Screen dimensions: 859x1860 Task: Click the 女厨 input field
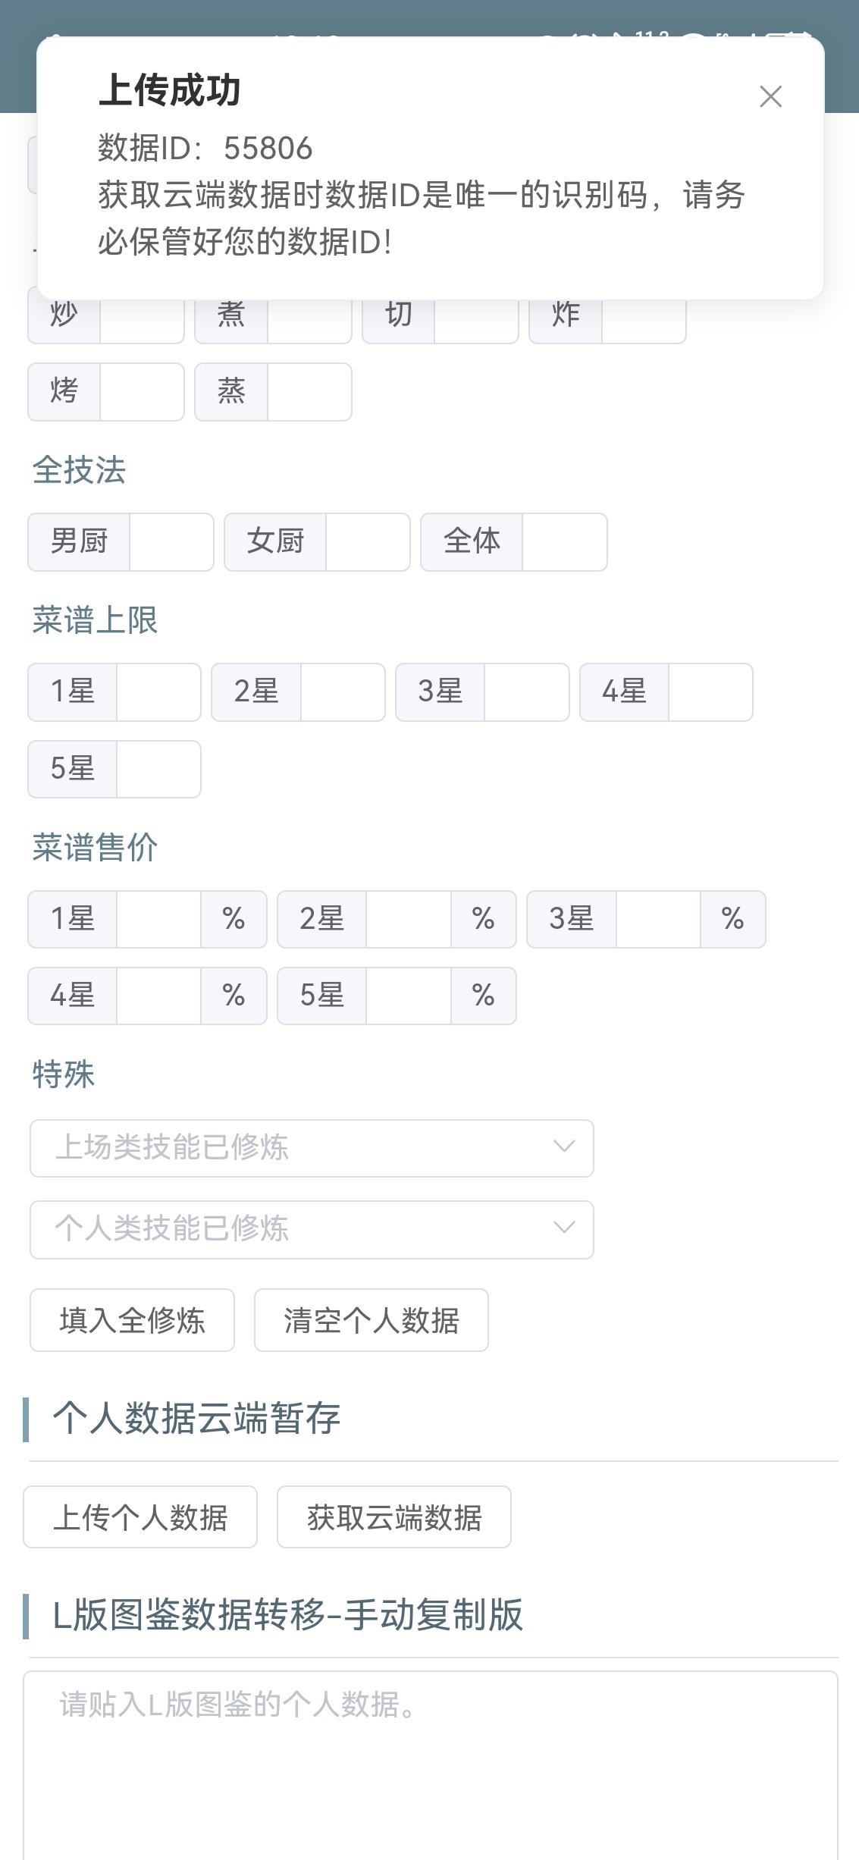pos(368,542)
